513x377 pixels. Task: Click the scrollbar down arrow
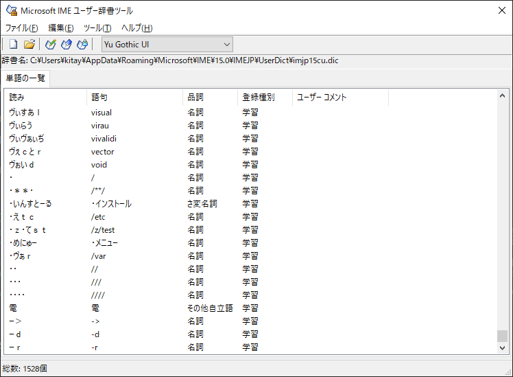coord(502,348)
